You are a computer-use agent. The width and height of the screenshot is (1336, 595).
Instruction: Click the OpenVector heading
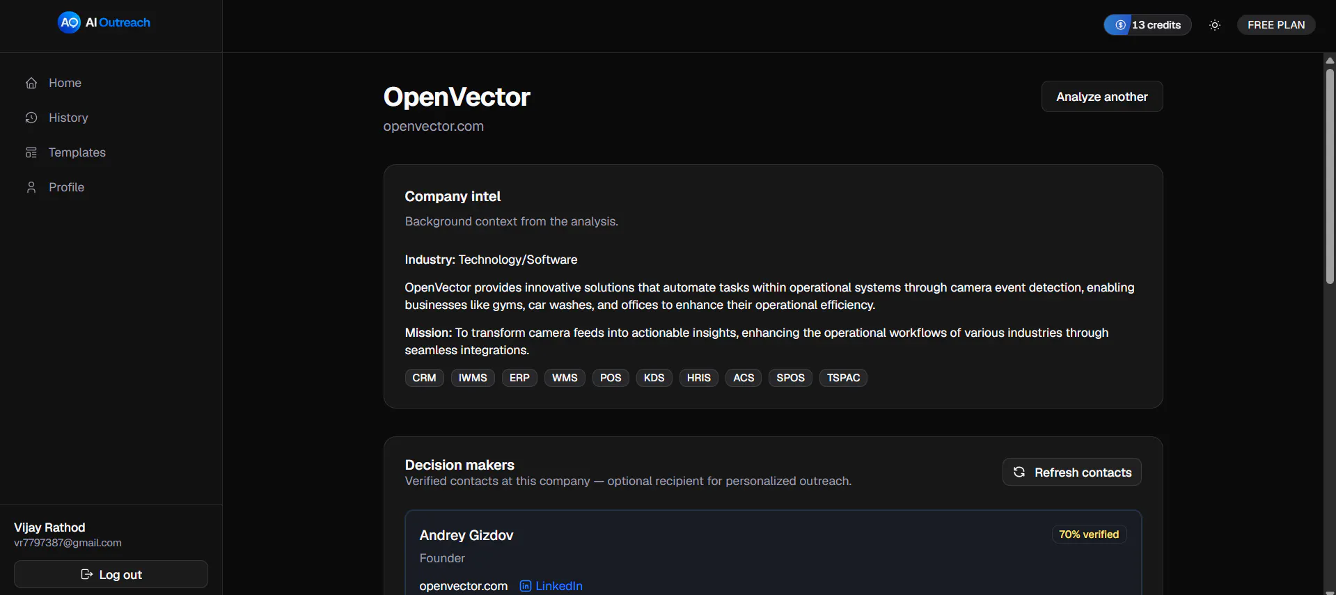(457, 97)
